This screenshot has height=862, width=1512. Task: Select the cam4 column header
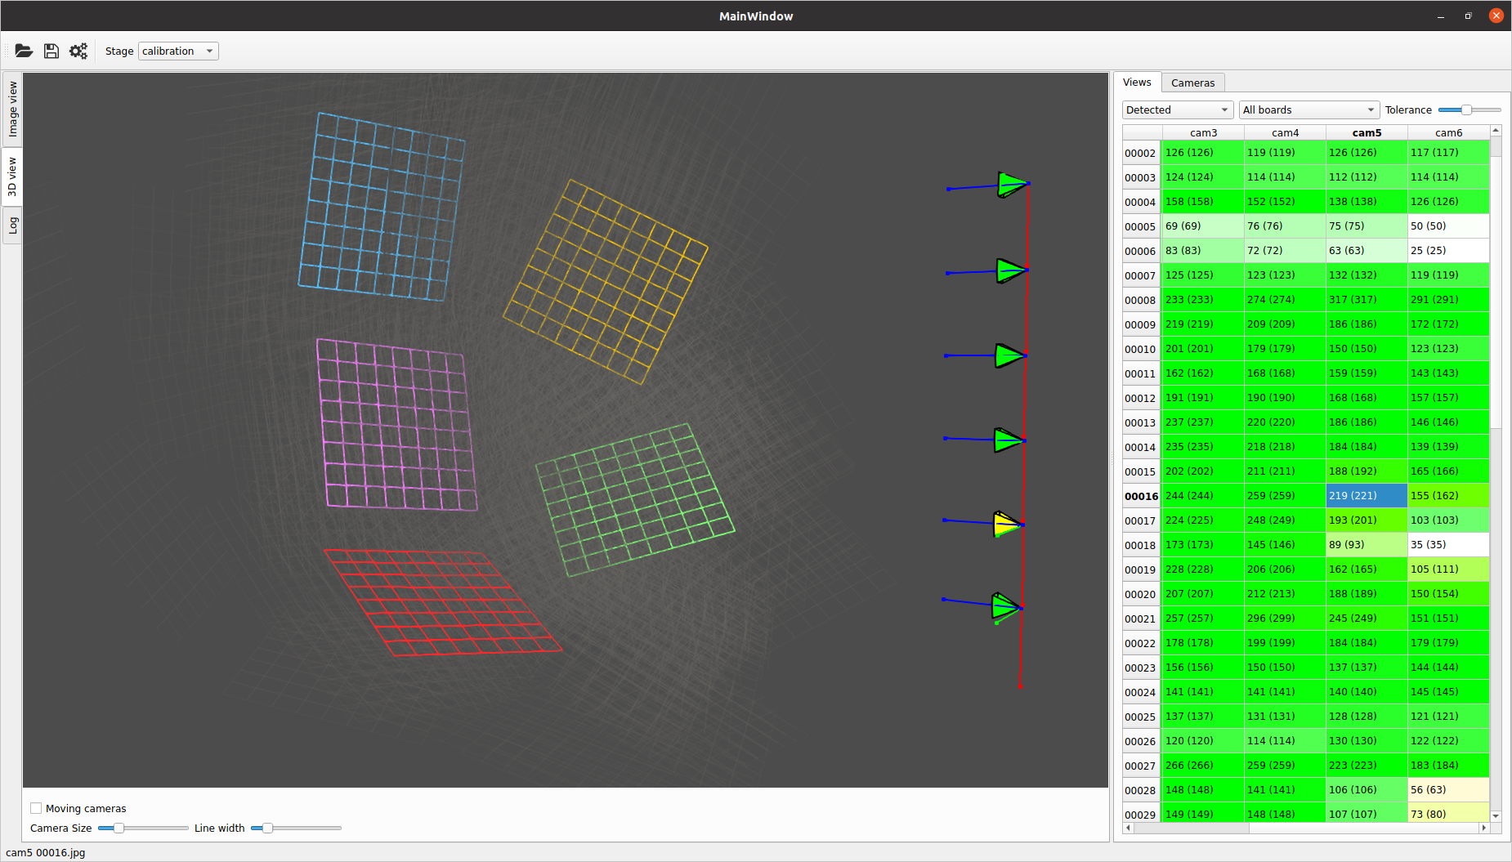(x=1285, y=132)
